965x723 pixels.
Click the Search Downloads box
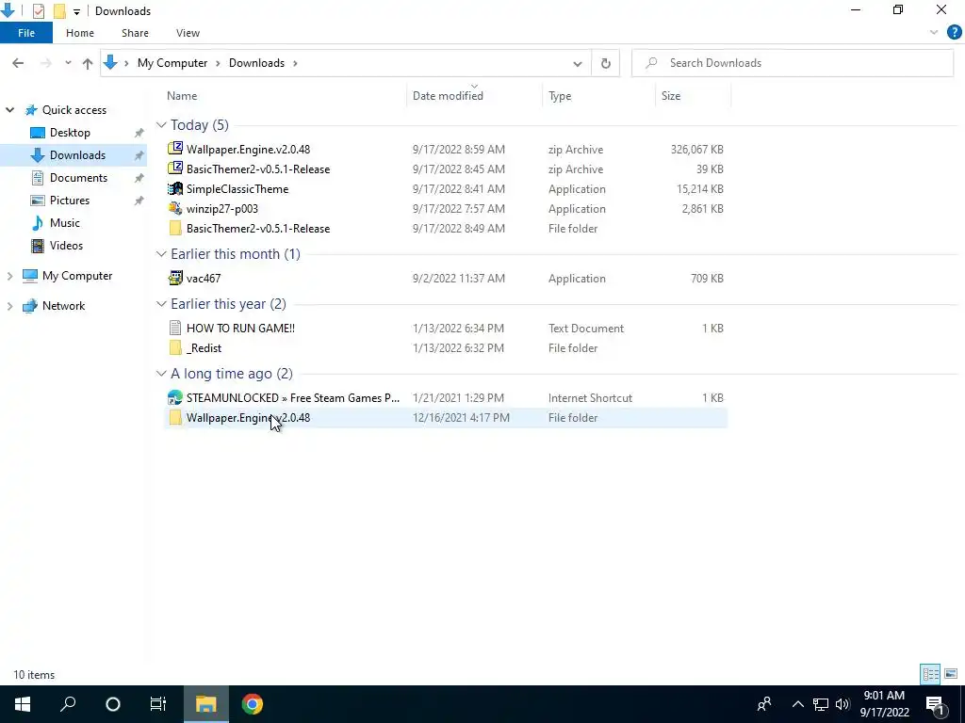(x=793, y=63)
